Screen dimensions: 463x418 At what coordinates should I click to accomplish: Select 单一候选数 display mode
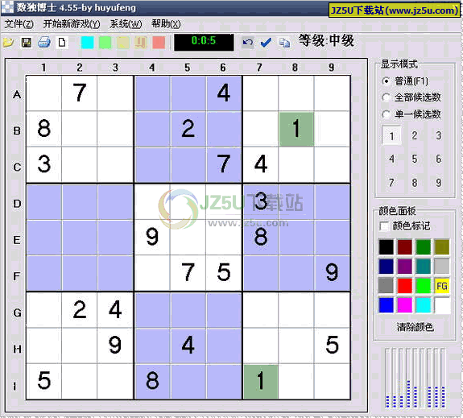[x=411, y=114]
